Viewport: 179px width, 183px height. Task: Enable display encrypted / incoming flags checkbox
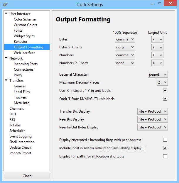[165, 140]
